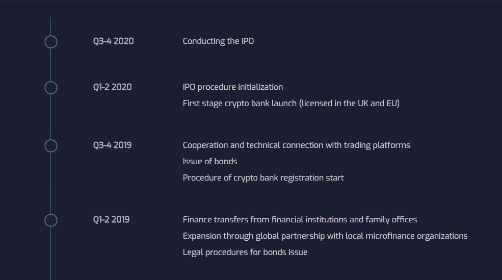
Task: Select the Q1-2 2019 date label
Action: (x=112, y=219)
